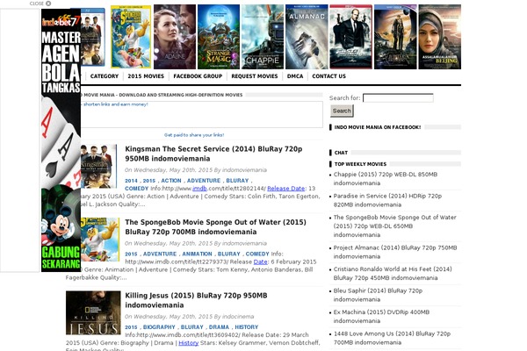Open the SpongeBob poster in top banner
The image size is (527, 351).
pos(131,37)
